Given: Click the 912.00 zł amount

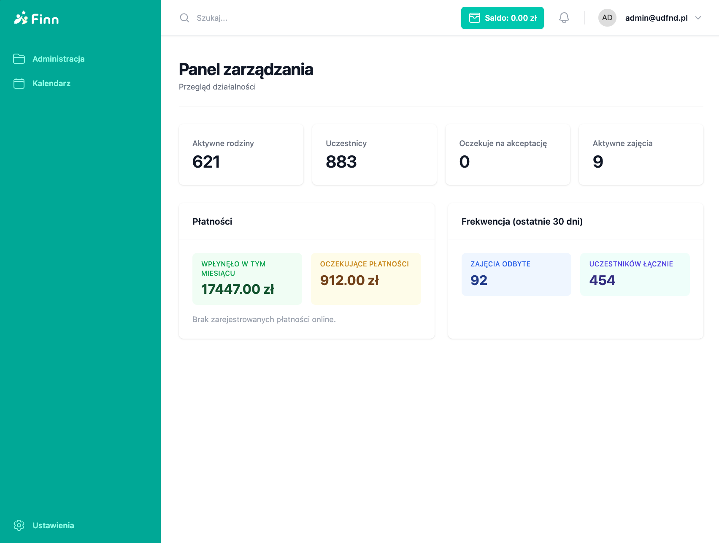Looking at the screenshot, I should 349,280.
